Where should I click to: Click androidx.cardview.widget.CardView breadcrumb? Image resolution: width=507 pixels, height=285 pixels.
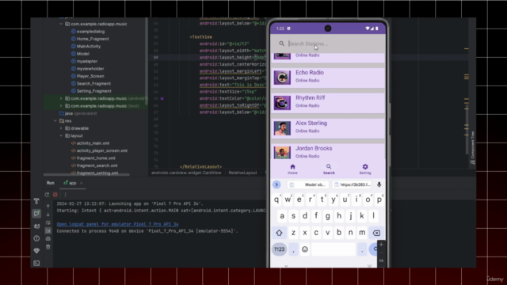(186, 173)
